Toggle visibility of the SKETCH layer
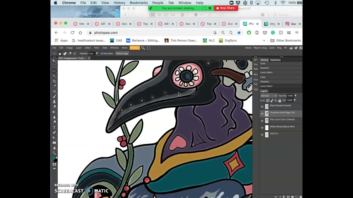 pyautogui.click(x=262, y=135)
